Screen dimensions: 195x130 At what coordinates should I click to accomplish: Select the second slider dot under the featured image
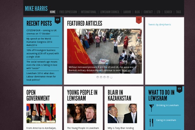[101, 77]
